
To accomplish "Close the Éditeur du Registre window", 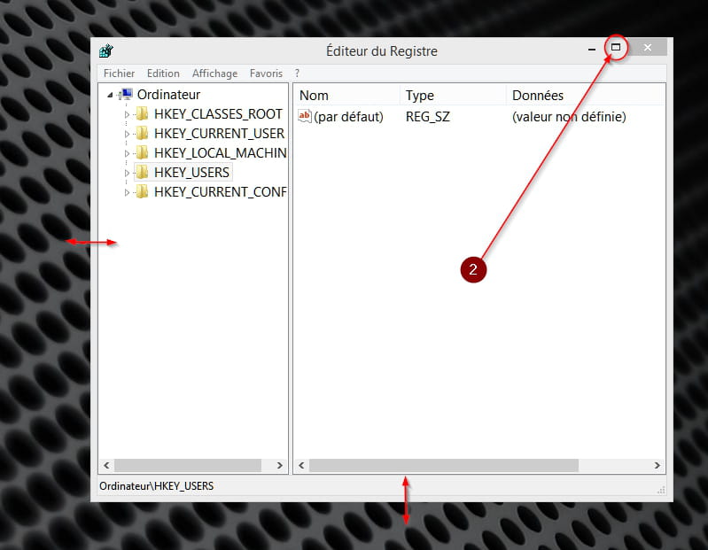I will coord(648,47).
